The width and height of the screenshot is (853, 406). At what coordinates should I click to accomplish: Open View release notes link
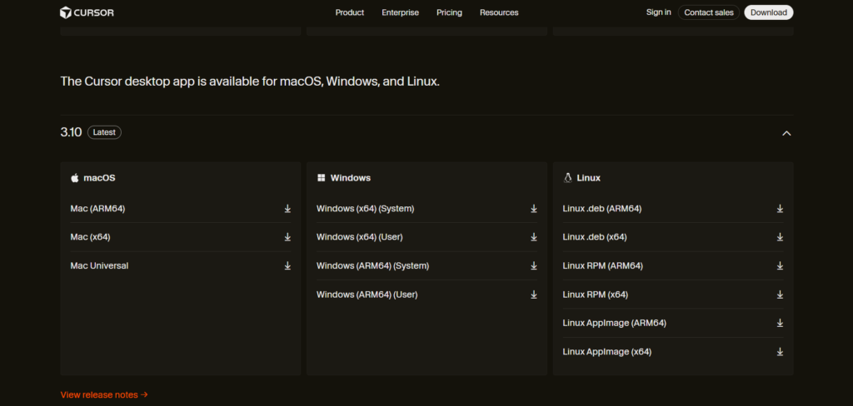point(104,394)
